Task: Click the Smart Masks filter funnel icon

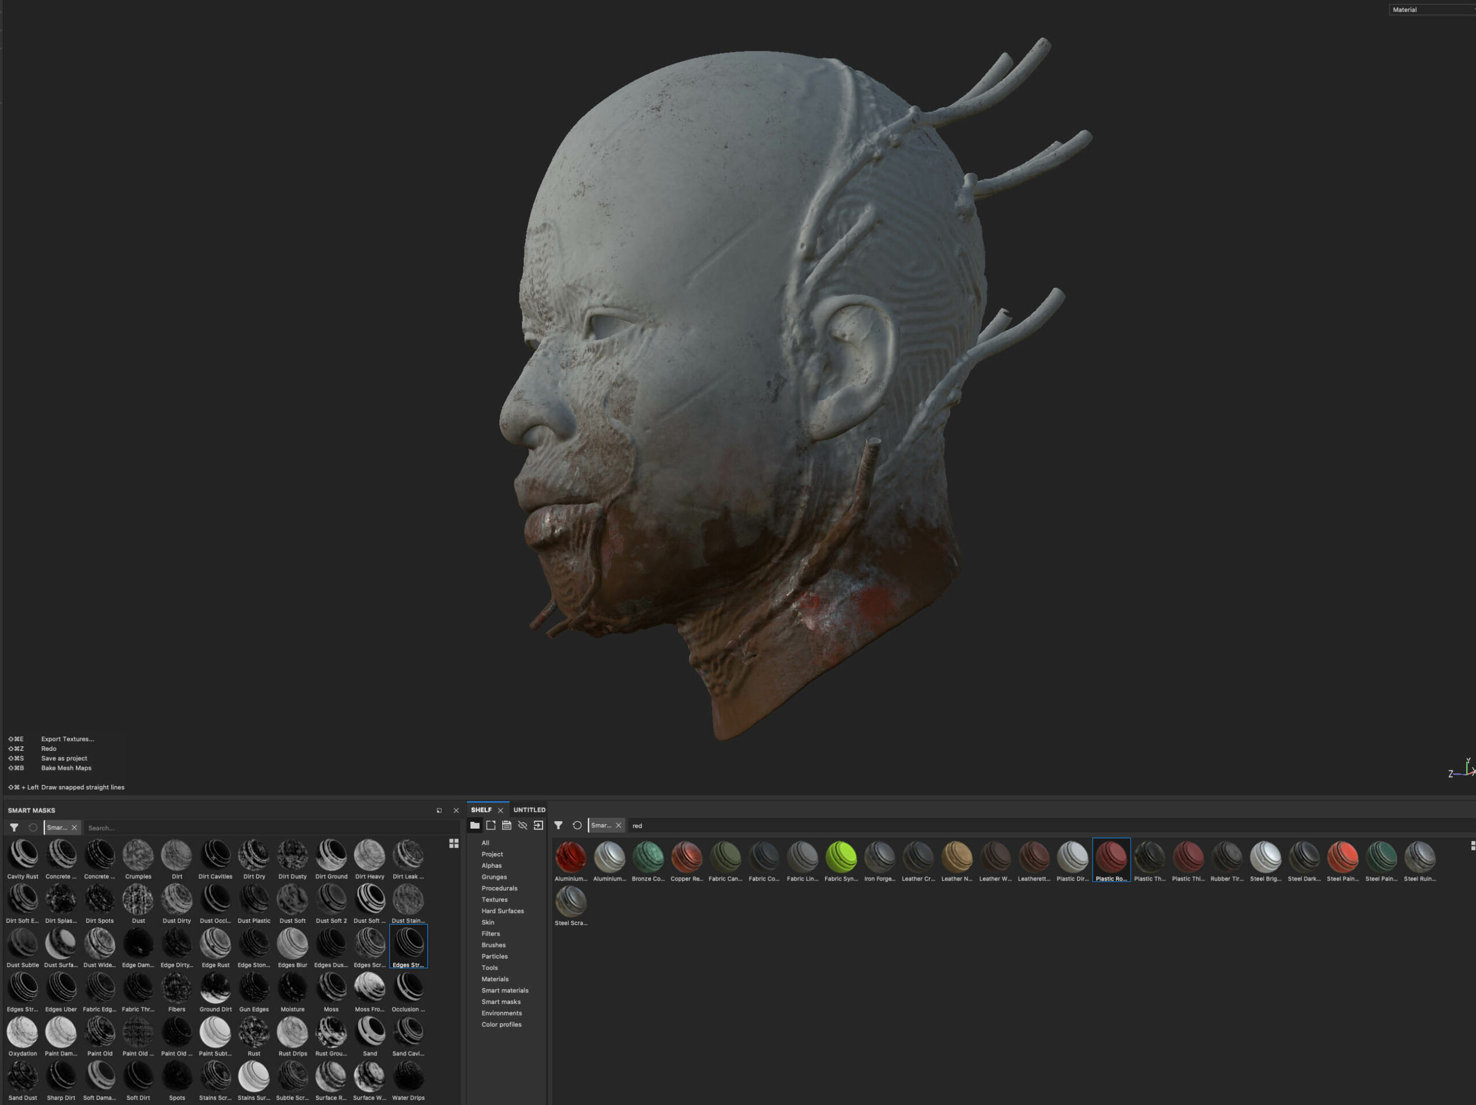Action: point(14,828)
